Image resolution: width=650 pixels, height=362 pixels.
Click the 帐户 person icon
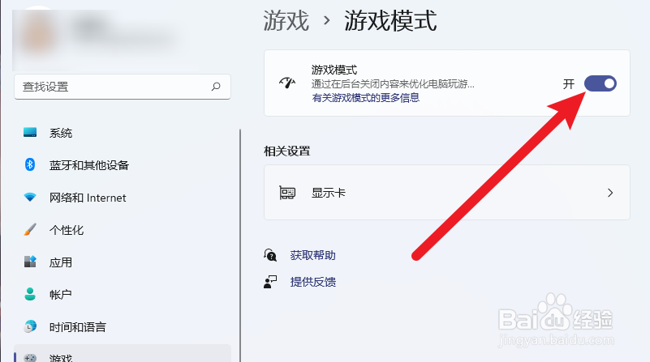click(x=30, y=294)
